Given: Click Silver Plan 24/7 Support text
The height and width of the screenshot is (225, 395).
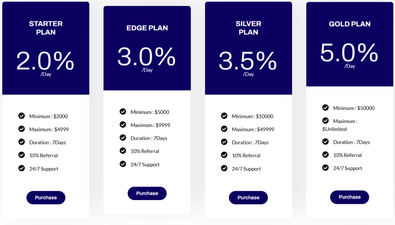Looking at the screenshot, I should coord(246,169).
